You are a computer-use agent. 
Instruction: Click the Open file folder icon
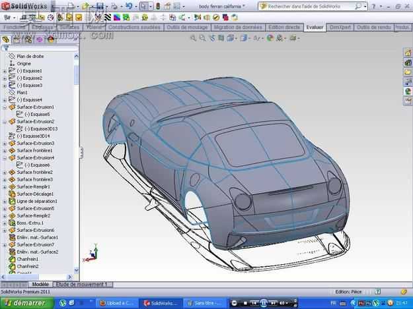click(x=85, y=6)
